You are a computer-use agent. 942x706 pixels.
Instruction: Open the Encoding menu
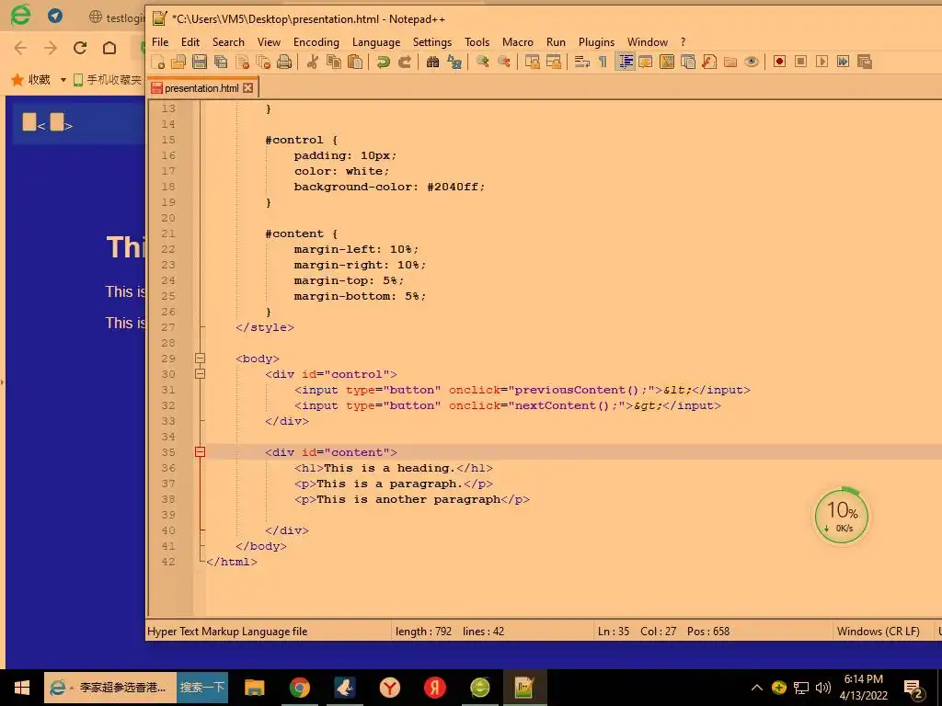316,42
